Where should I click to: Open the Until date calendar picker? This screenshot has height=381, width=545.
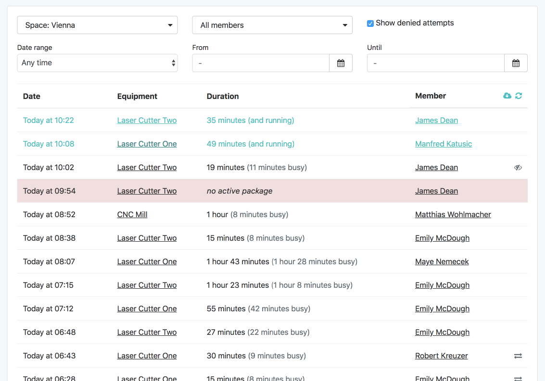(516, 63)
